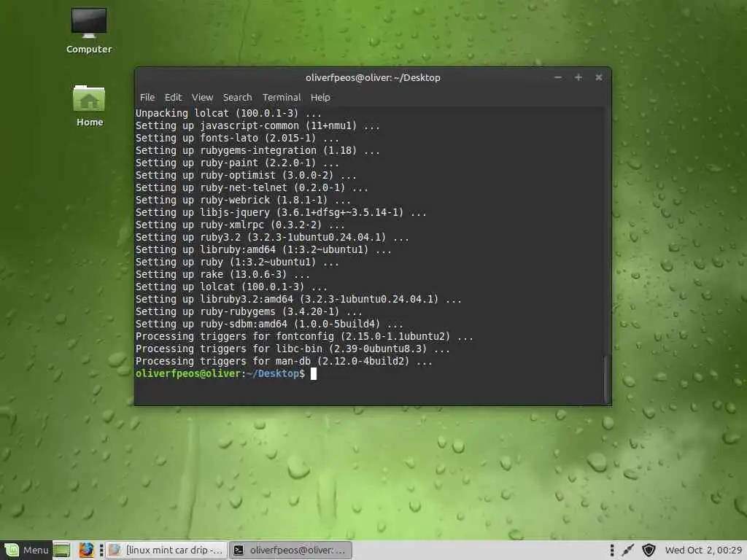Open the Home folder desktop icon
747x560 pixels.
coord(89,105)
